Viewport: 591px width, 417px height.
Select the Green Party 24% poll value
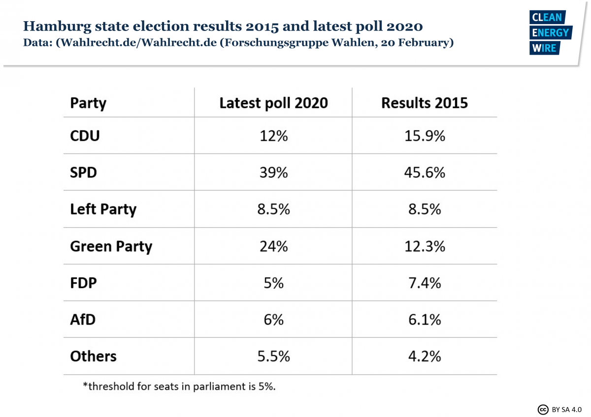pyautogui.click(x=273, y=246)
